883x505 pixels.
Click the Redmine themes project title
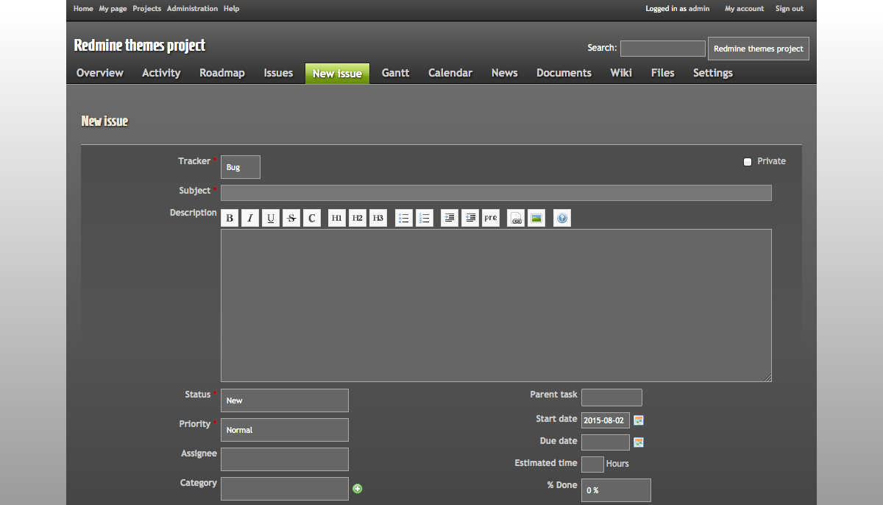coord(140,46)
